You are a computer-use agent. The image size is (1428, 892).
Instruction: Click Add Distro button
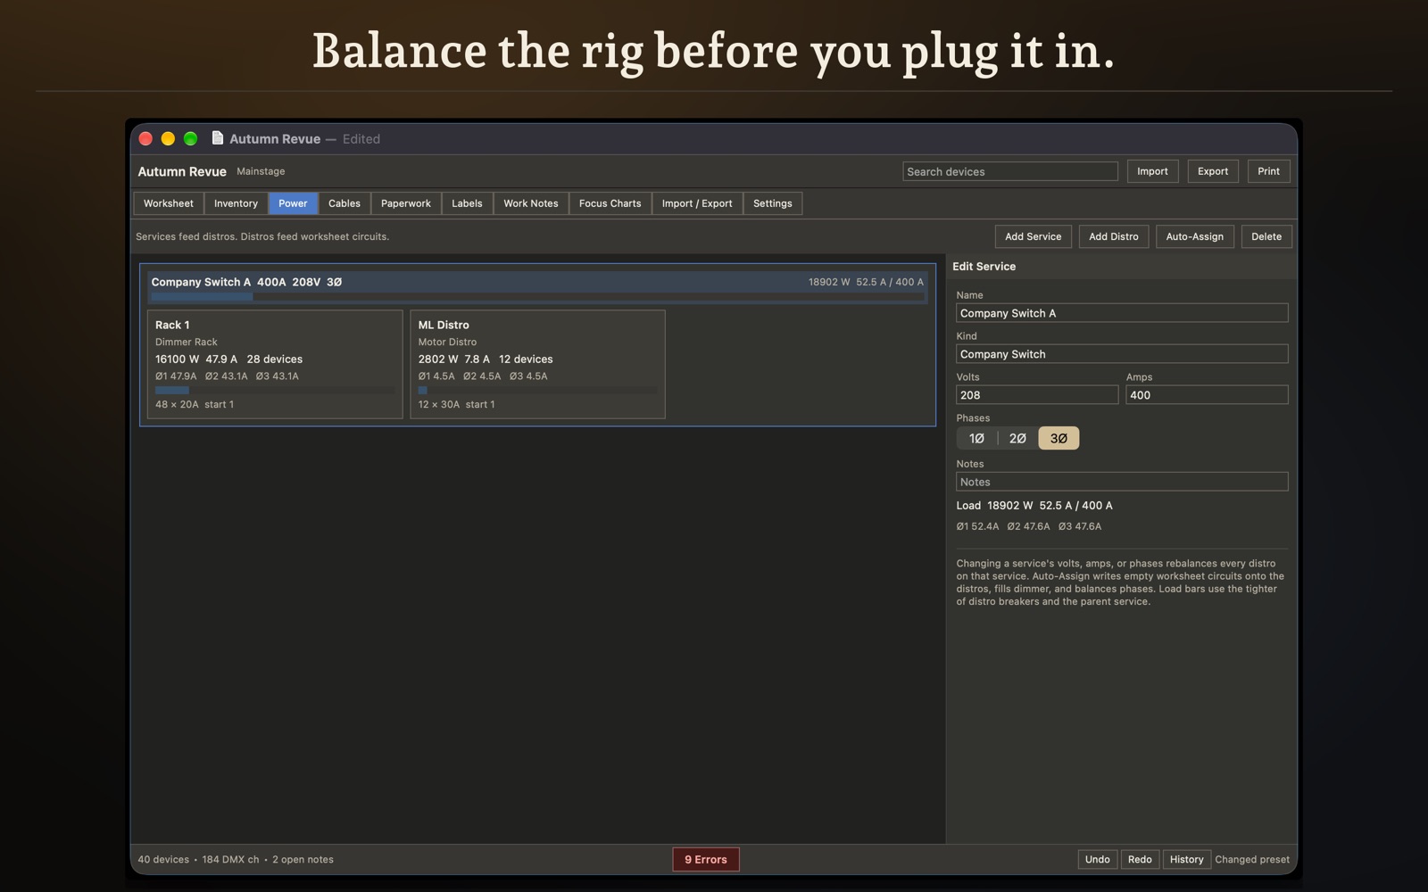1114,236
